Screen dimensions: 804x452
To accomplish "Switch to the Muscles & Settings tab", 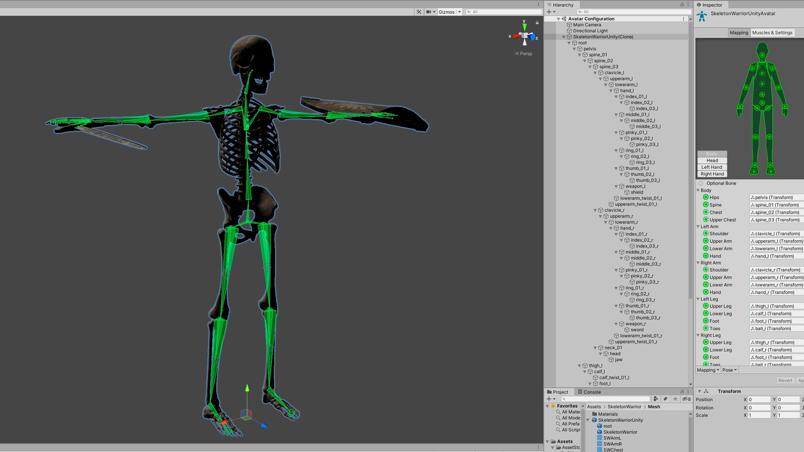I will click(772, 33).
